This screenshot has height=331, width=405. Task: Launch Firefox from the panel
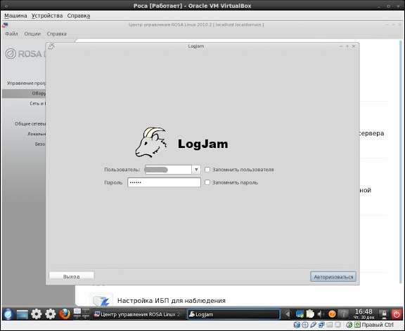(x=64, y=314)
